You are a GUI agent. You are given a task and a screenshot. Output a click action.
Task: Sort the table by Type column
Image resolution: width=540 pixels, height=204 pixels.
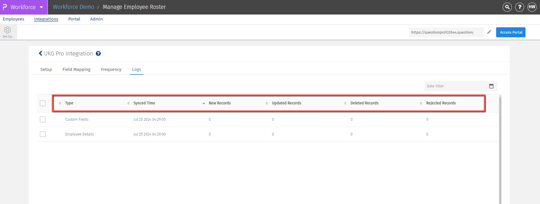[x=69, y=103]
